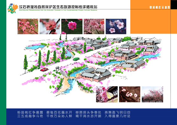The width and height of the screenshot is (177, 125).
Task: Select the three small buds photo
Action: [x=130, y=94]
